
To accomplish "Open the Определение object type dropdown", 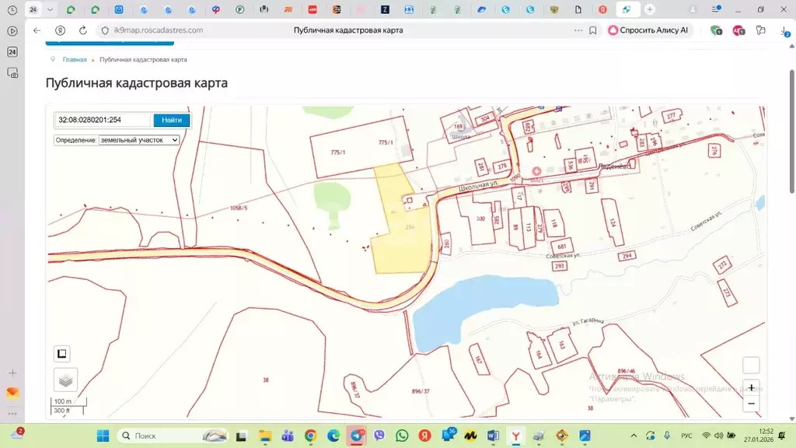I will 139,140.
